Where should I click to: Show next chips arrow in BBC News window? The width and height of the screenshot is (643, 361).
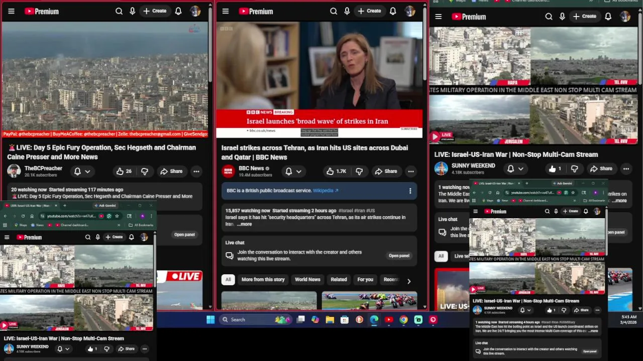pos(409,281)
